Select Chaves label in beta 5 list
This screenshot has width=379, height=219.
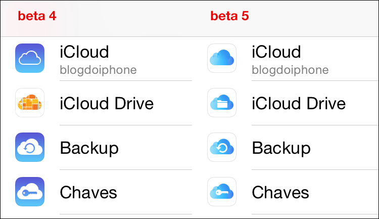pos(280,193)
